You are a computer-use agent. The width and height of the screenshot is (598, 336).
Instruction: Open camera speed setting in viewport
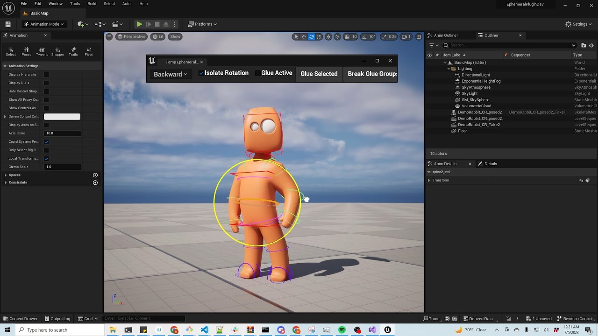tap(406, 37)
